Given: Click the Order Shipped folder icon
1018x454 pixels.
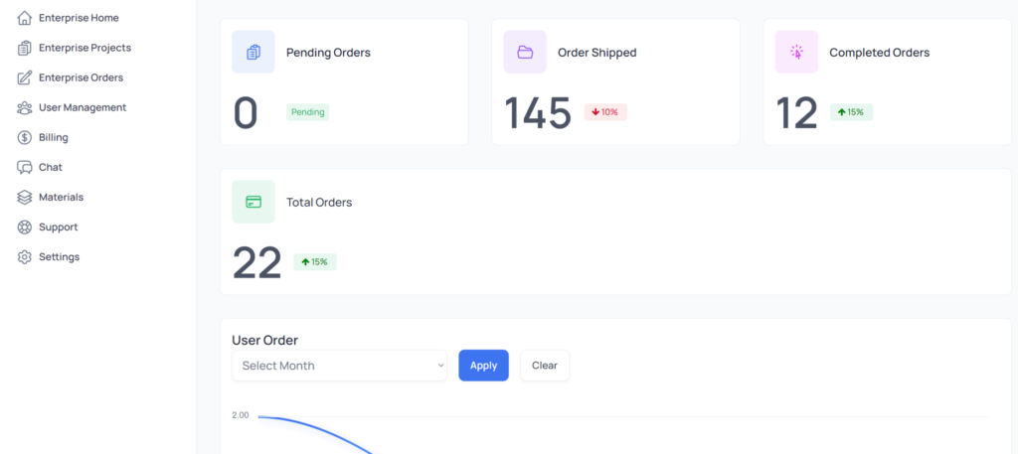Looking at the screenshot, I should 525,52.
